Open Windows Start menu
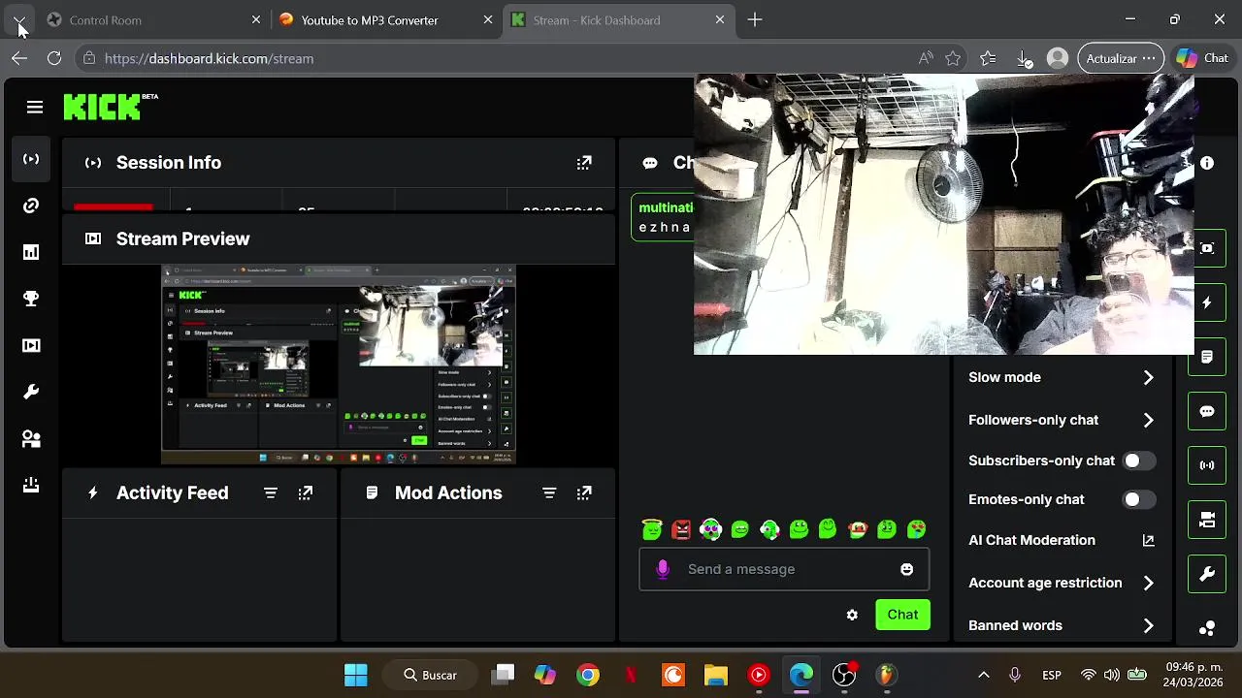The width and height of the screenshot is (1242, 698). (x=356, y=675)
